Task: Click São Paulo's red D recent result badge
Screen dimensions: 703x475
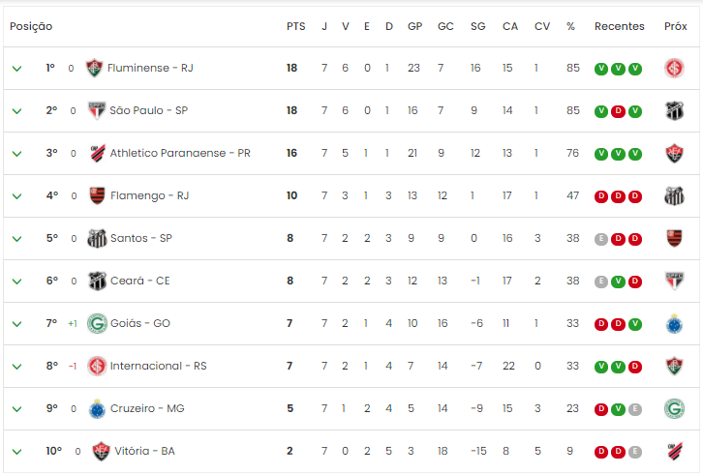Action: coord(618,111)
